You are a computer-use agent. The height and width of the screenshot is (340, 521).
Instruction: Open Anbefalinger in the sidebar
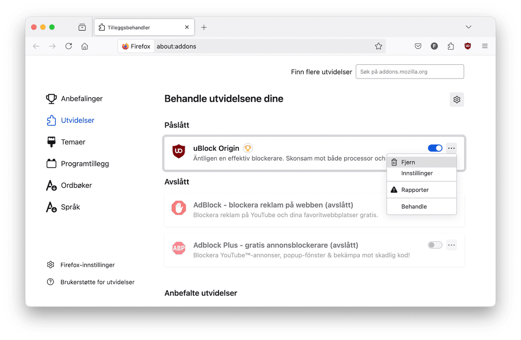(x=75, y=99)
